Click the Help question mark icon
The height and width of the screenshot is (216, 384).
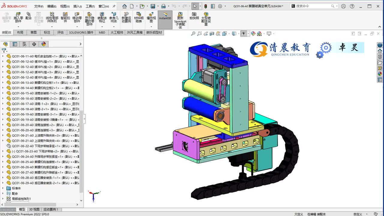click(x=352, y=6)
